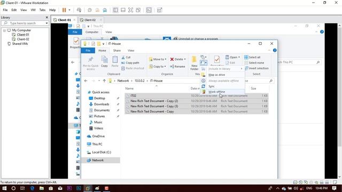Open the Windows Start button on taskbar

tap(4, 188)
